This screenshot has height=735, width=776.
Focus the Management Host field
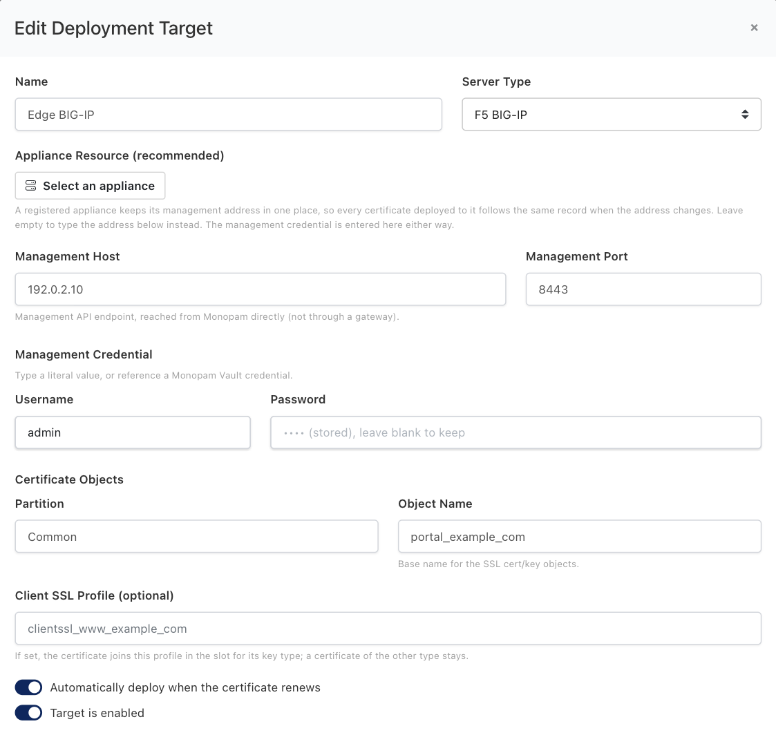tap(261, 289)
